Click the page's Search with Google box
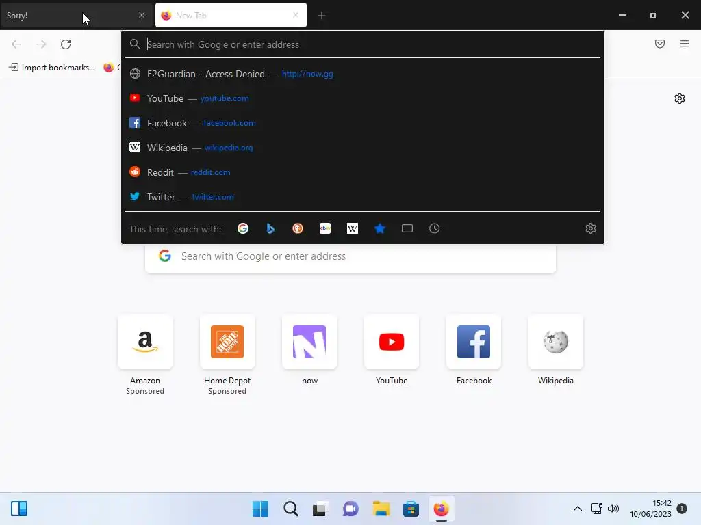Image resolution: width=701 pixels, height=525 pixels. pyautogui.click(x=350, y=256)
